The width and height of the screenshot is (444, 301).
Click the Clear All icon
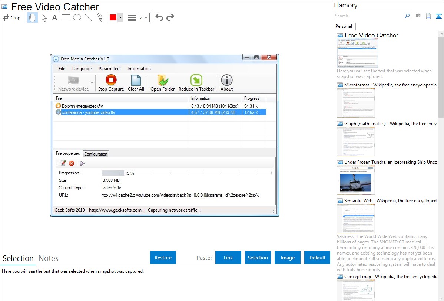(x=136, y=80)
